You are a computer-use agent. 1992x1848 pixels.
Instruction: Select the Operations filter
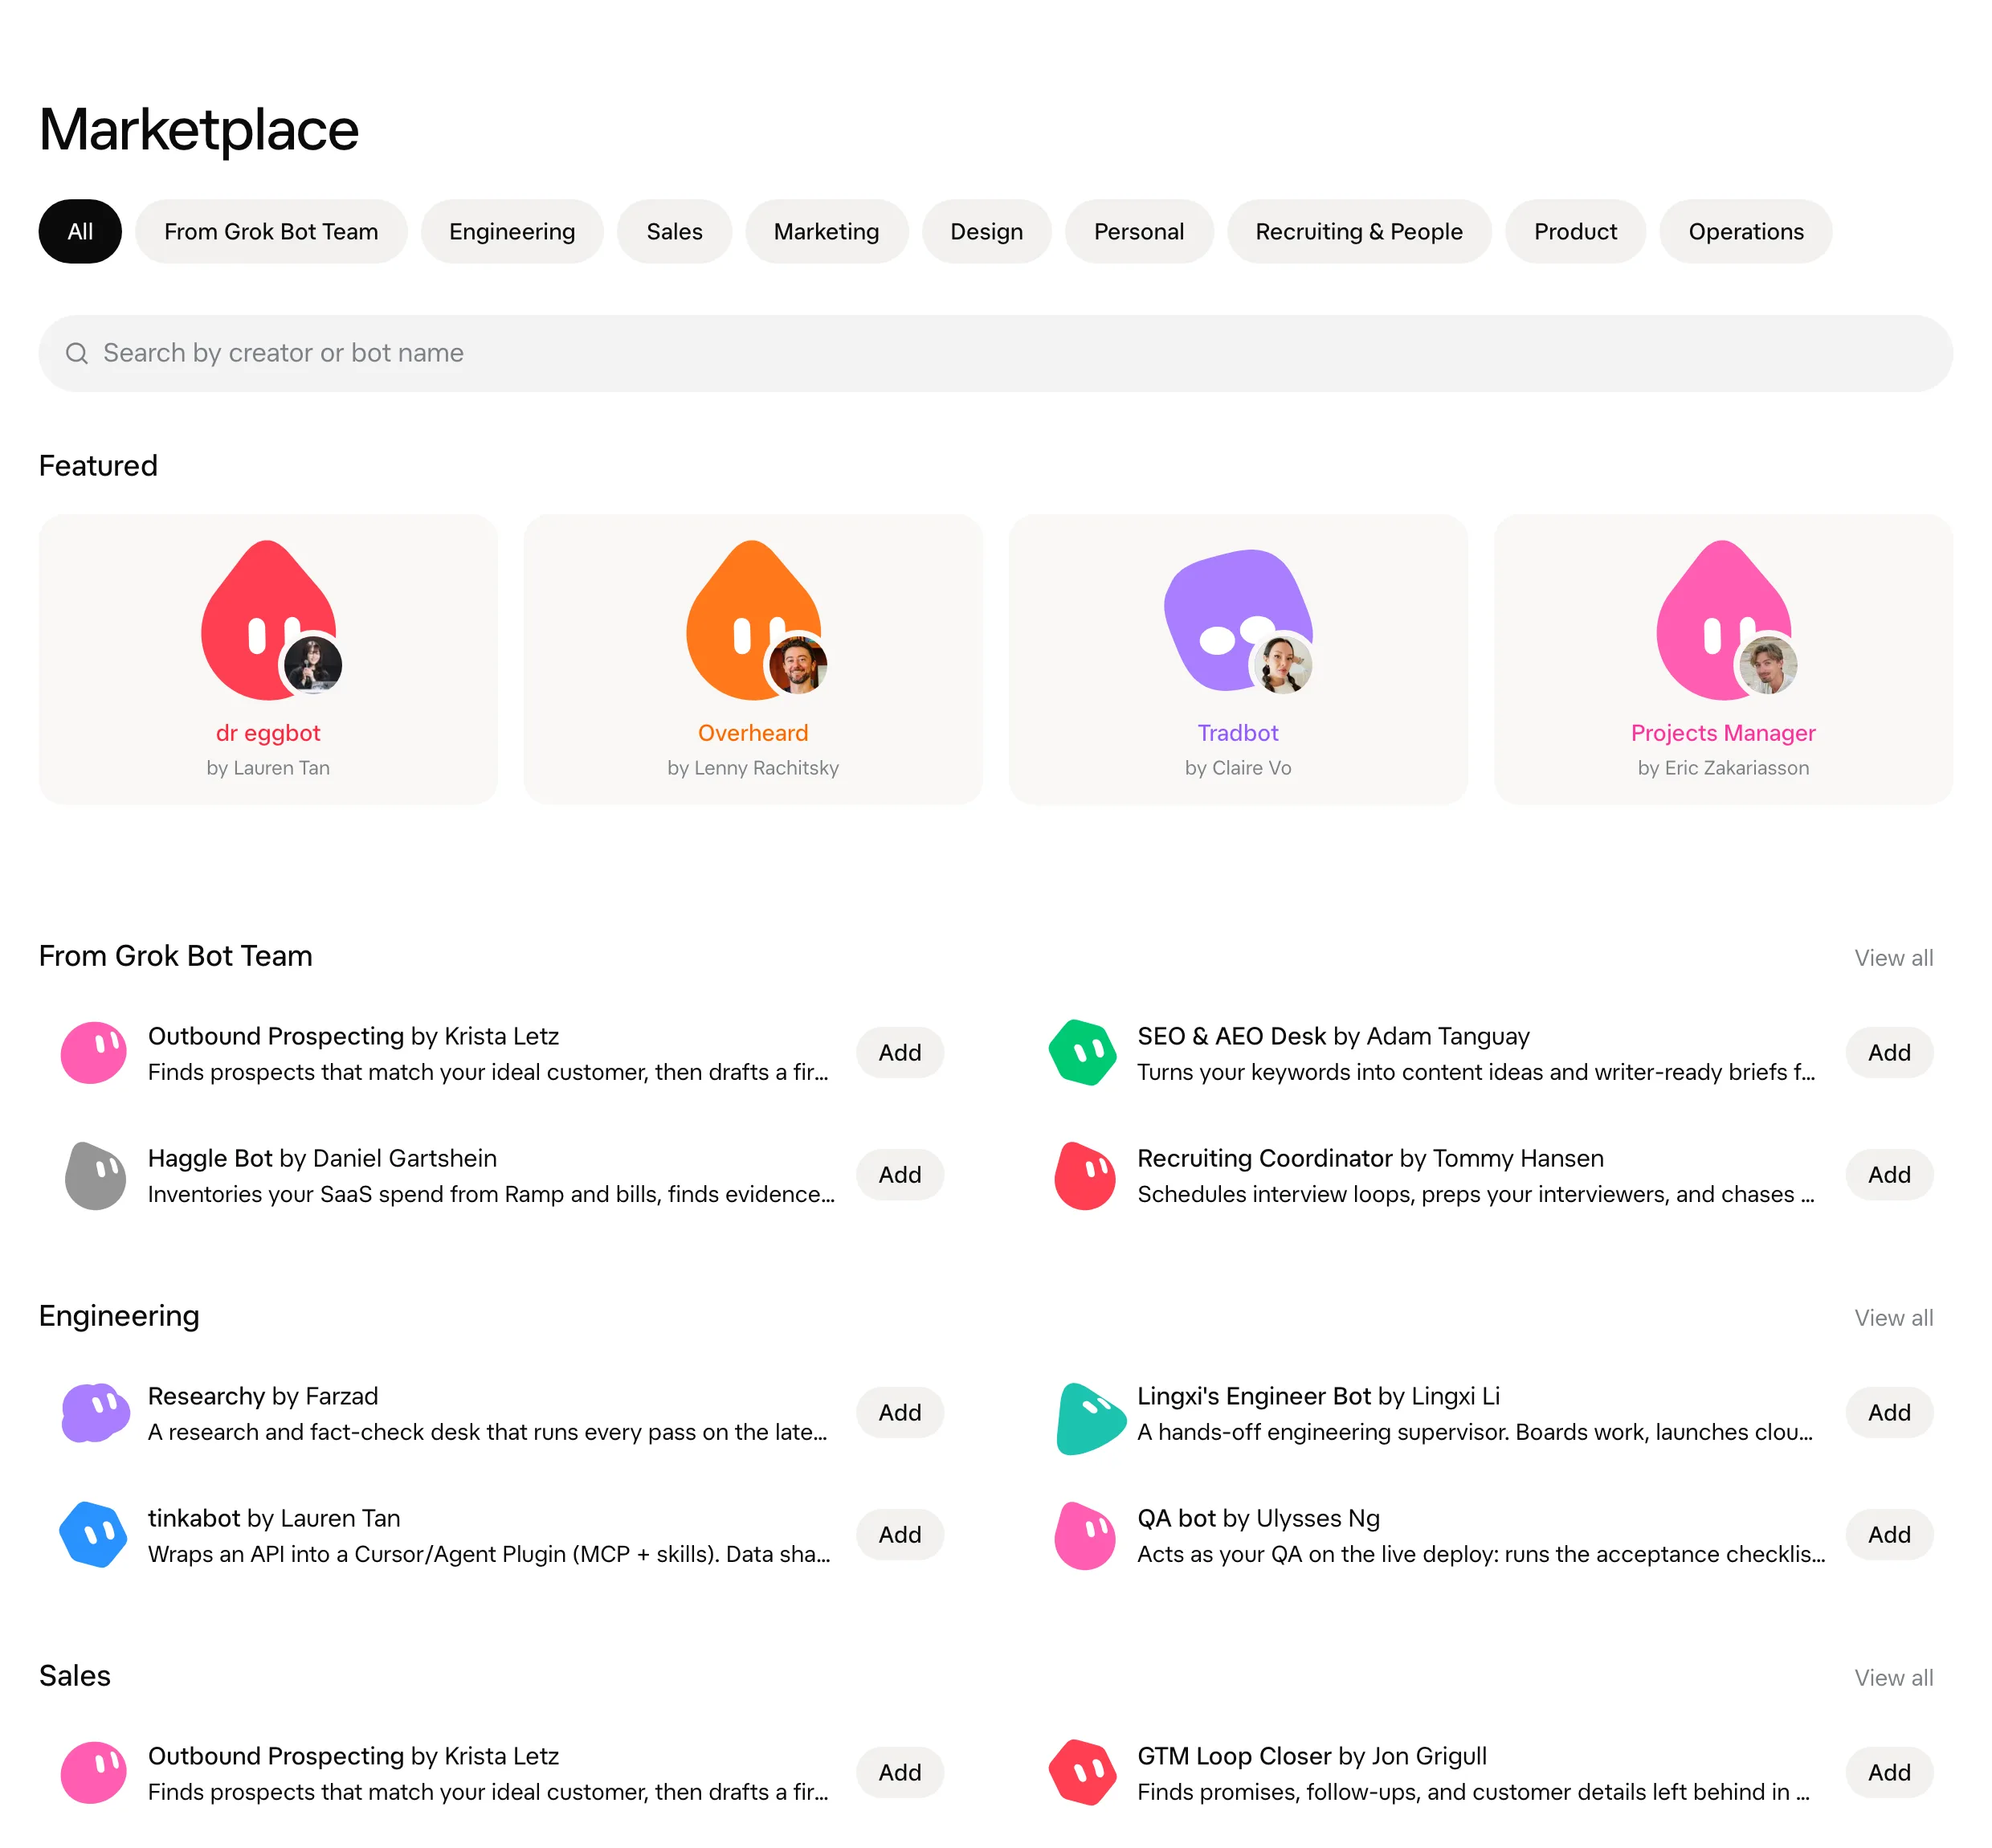click(1745, 231)
